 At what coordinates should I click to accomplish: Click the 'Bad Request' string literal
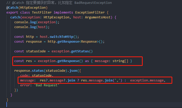[x=46, y=85]
